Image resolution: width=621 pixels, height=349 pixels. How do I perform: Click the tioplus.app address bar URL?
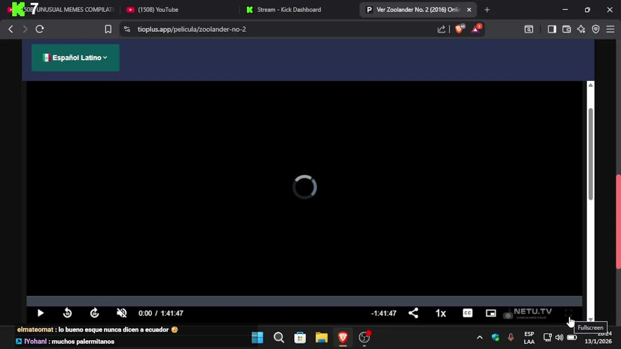click(192, 29)
